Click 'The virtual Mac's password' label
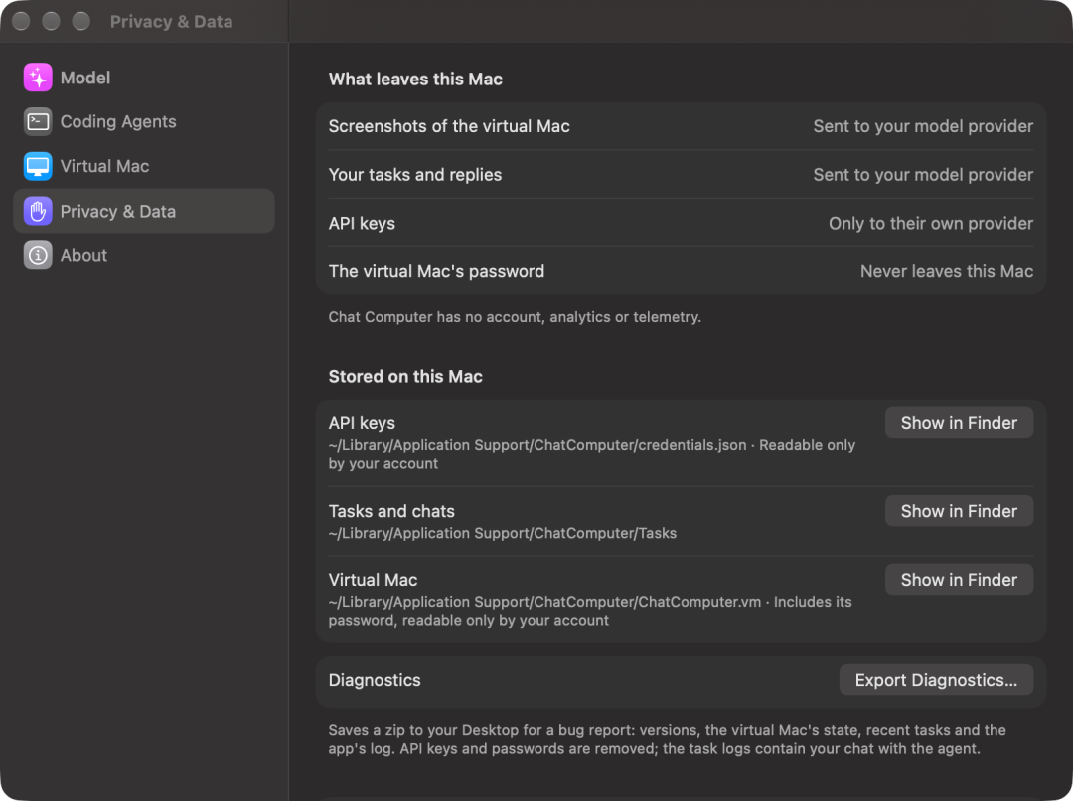This screenshot has height=801, width=1073. coord(436,271)
